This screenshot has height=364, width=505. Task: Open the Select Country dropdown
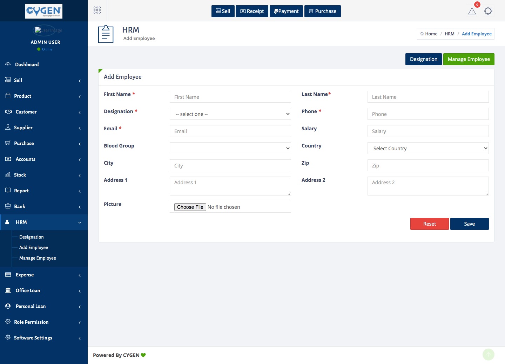(428, 148)
